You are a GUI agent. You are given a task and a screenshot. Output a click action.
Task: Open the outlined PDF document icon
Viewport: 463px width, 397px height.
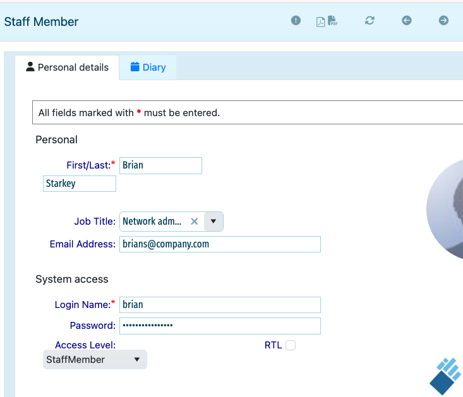point(320,22)
